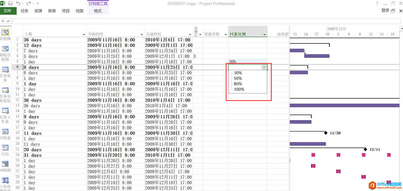Open the 文件 menu tab
Screen dimensions: 403x191
coord(8,11)
